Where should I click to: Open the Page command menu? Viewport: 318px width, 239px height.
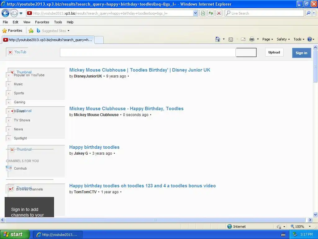pyautogui.click(x=267, y=39)
